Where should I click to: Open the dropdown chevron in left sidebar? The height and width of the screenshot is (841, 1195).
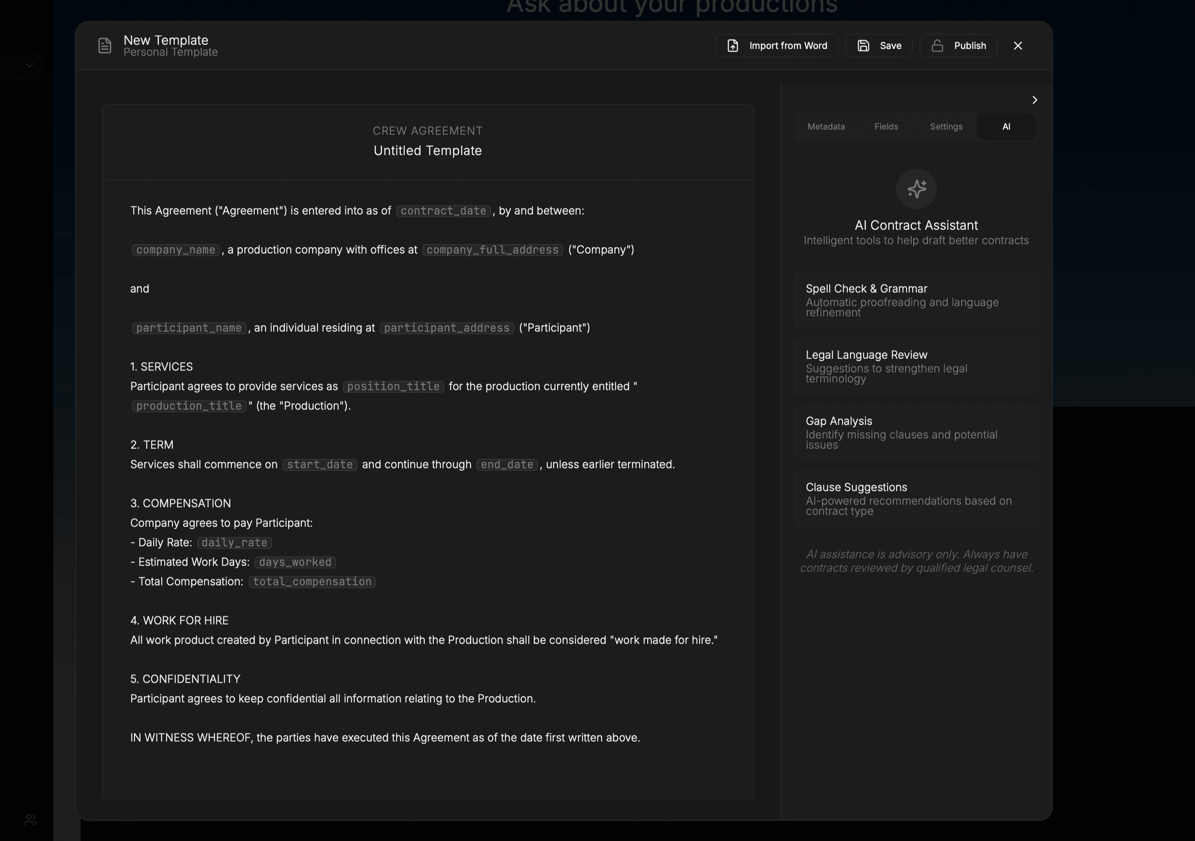30,65
